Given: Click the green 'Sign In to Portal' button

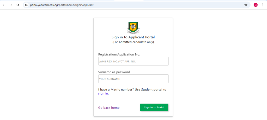Looking at the screenshot, I should pos(154,107).
